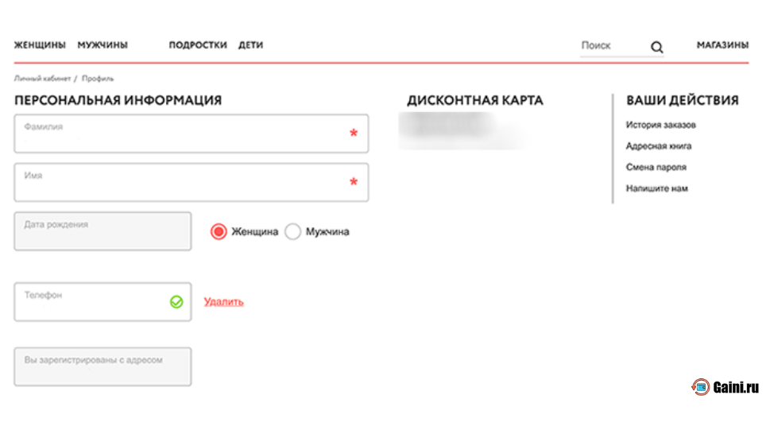
Task: Click the ПЕРСОНАЛЬНАЯ ИНФОРМАЦИЯ heading
Action: click(x=118, y=100)
